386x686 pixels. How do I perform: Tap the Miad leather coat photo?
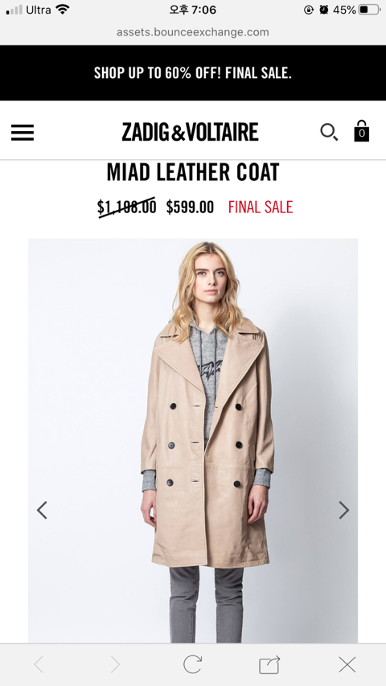193,441
